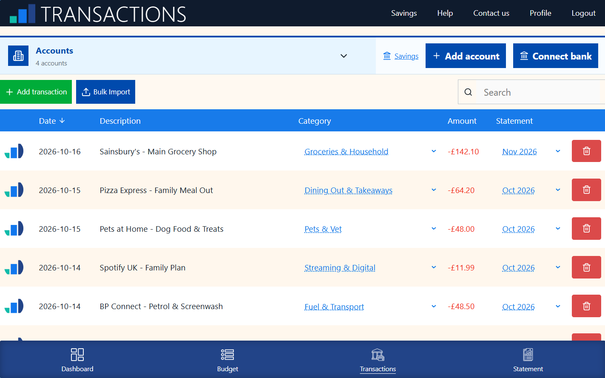Viewport: 605px width, 378px height.
Task: Open category dropdown for Pizza Express row
Action: (x=434, y=190)
